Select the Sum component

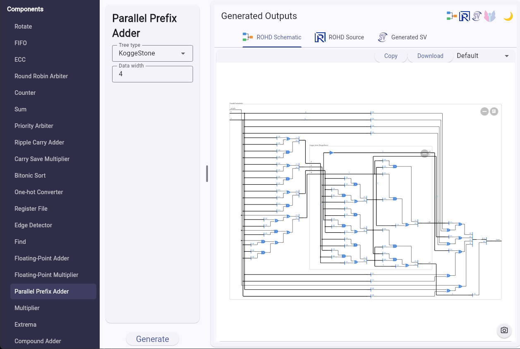point(53,109)
